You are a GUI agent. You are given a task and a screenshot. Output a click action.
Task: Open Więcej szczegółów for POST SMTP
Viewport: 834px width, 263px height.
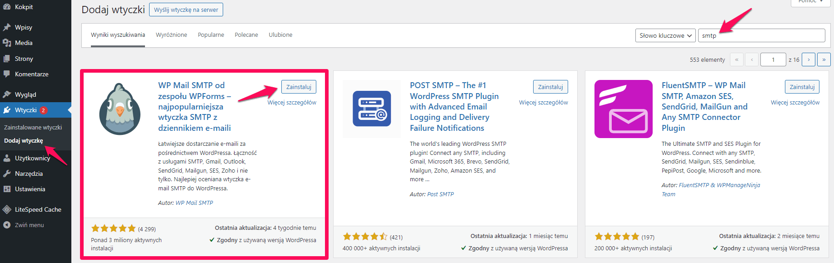click(x=544, y=103)
